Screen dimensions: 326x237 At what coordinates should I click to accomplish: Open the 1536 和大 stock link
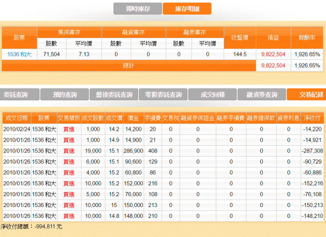pos(19,54)
